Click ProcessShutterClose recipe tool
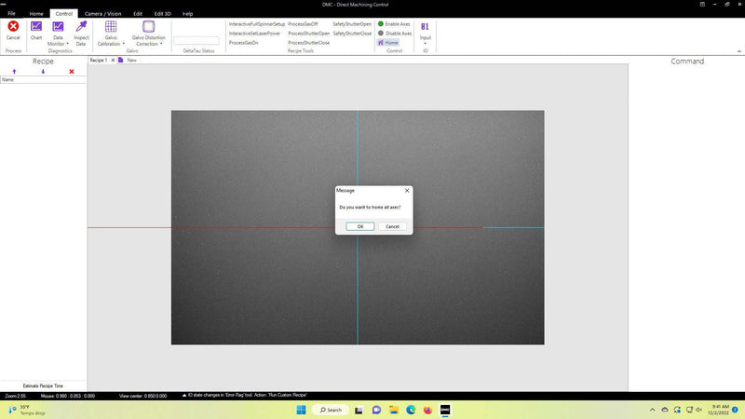 (x=308, y=43)
